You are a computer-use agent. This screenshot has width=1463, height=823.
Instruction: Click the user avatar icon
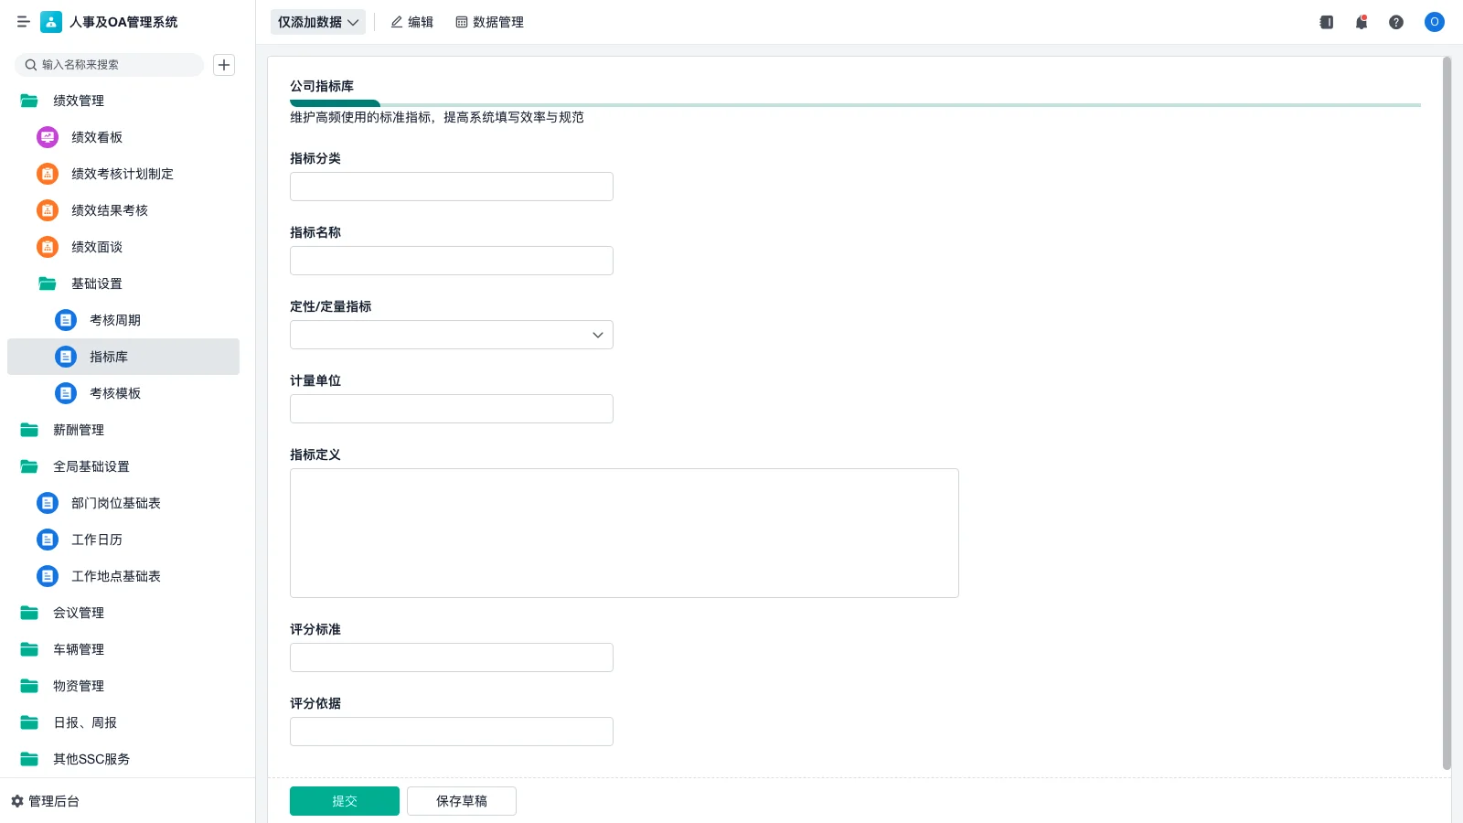[1434, 22]
